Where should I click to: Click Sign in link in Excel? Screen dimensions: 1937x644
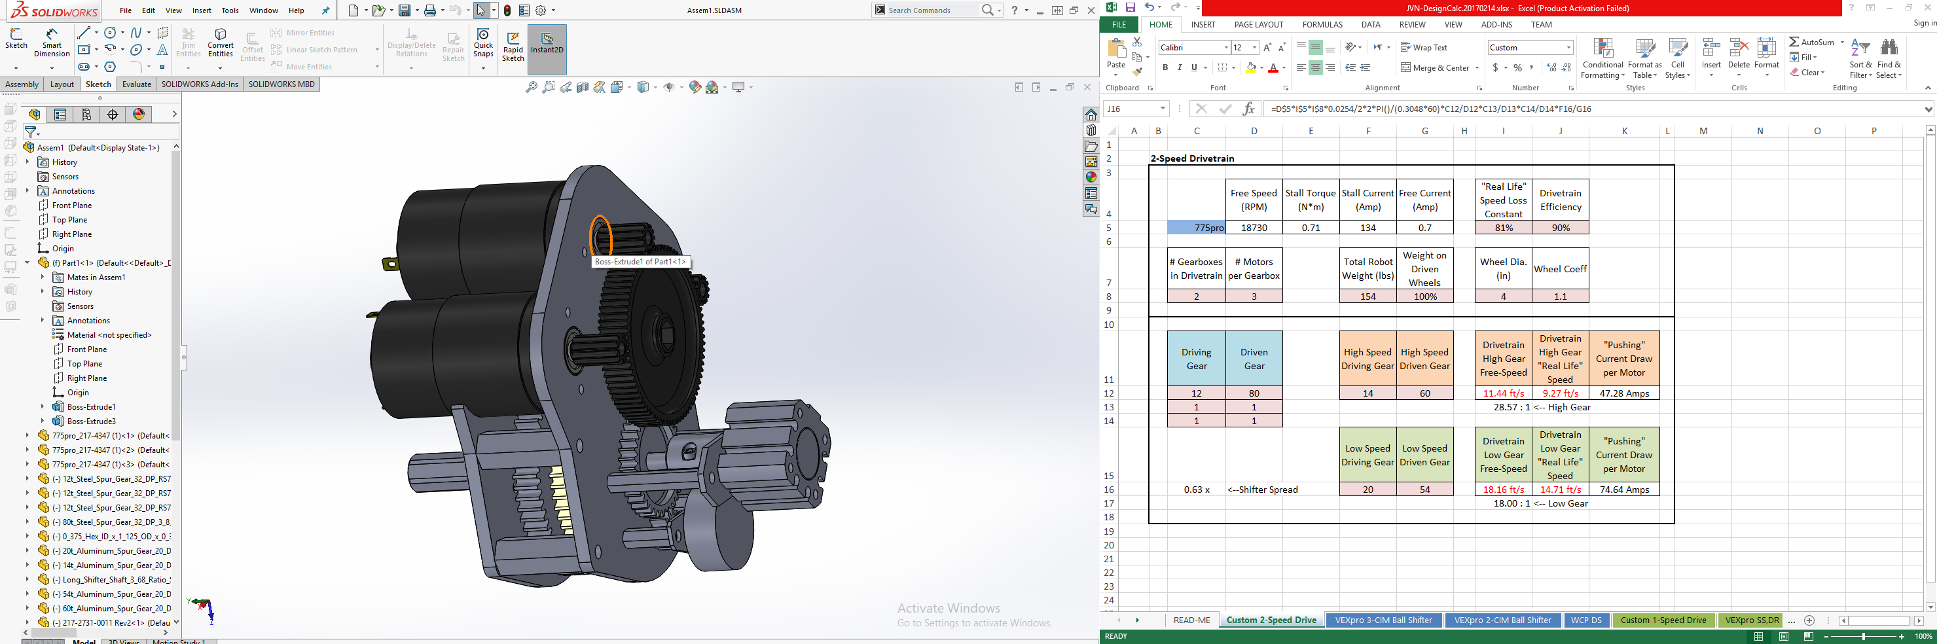pos(1924,24)
